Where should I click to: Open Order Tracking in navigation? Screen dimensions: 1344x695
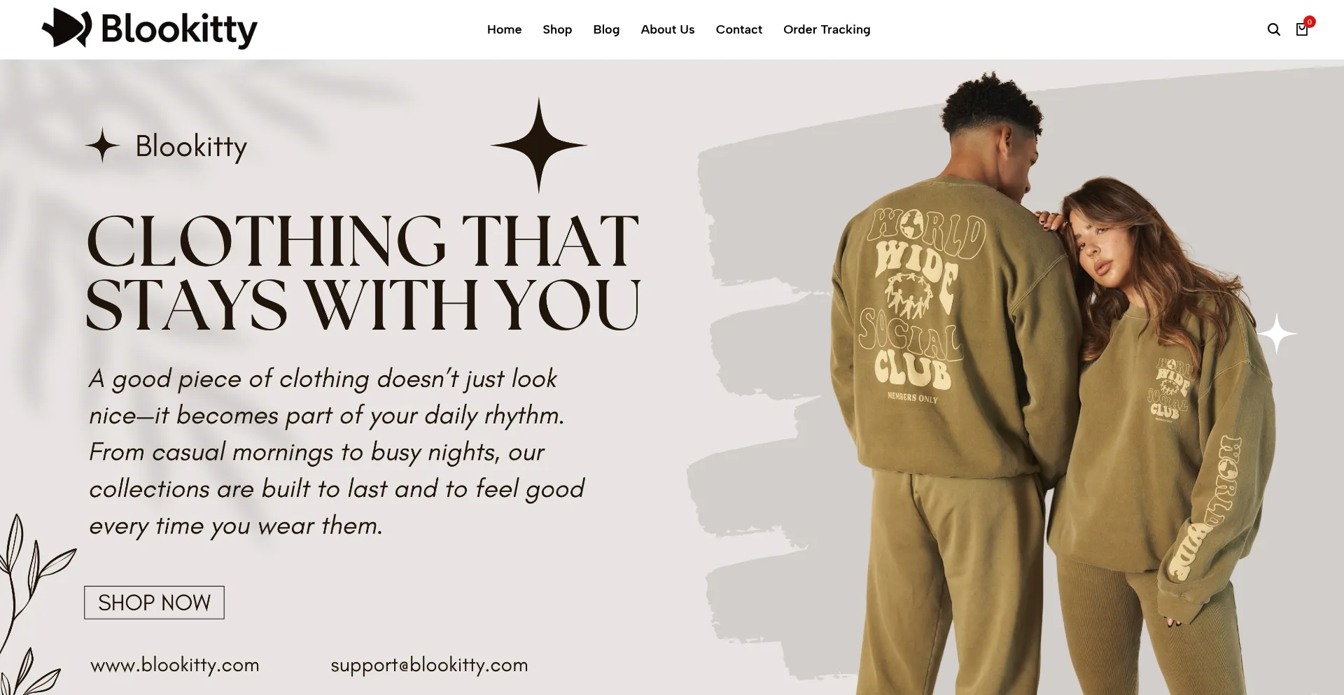[x=827, y=29]
